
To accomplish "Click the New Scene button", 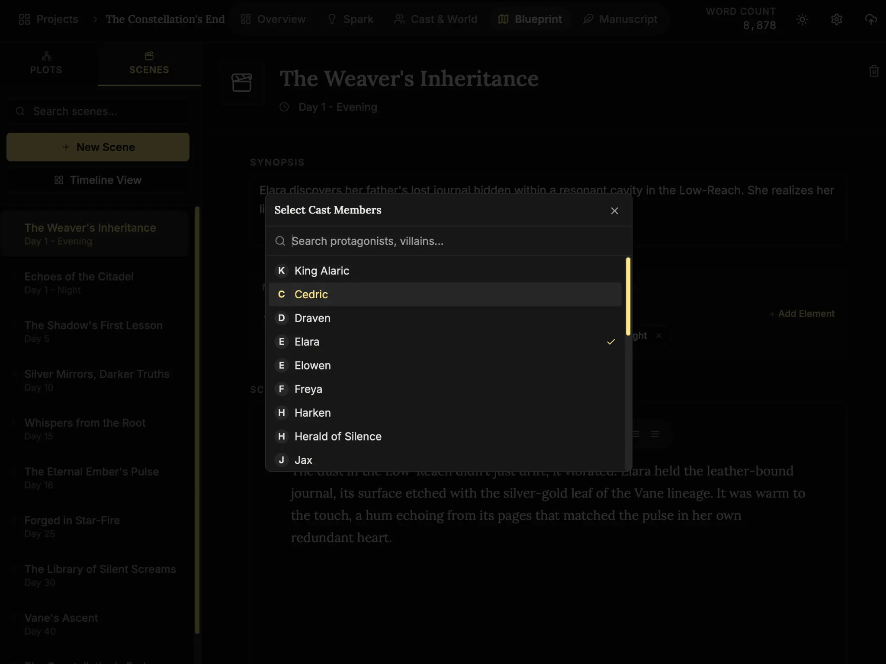I will pyautogui.click(x=98, y=147).
